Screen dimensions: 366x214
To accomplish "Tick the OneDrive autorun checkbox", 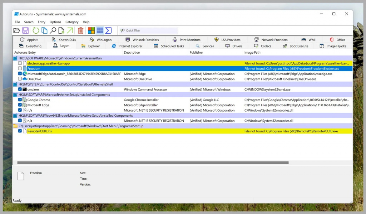I will (20, 79).
